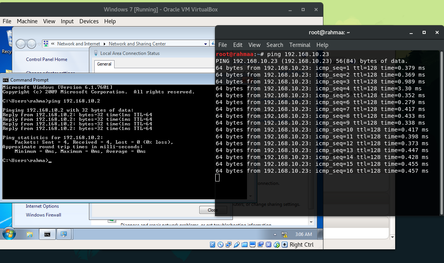Open the Windows 7 Start orb

coord(9,234)
